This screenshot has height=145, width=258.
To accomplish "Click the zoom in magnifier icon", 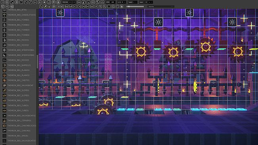I will 105,6.
